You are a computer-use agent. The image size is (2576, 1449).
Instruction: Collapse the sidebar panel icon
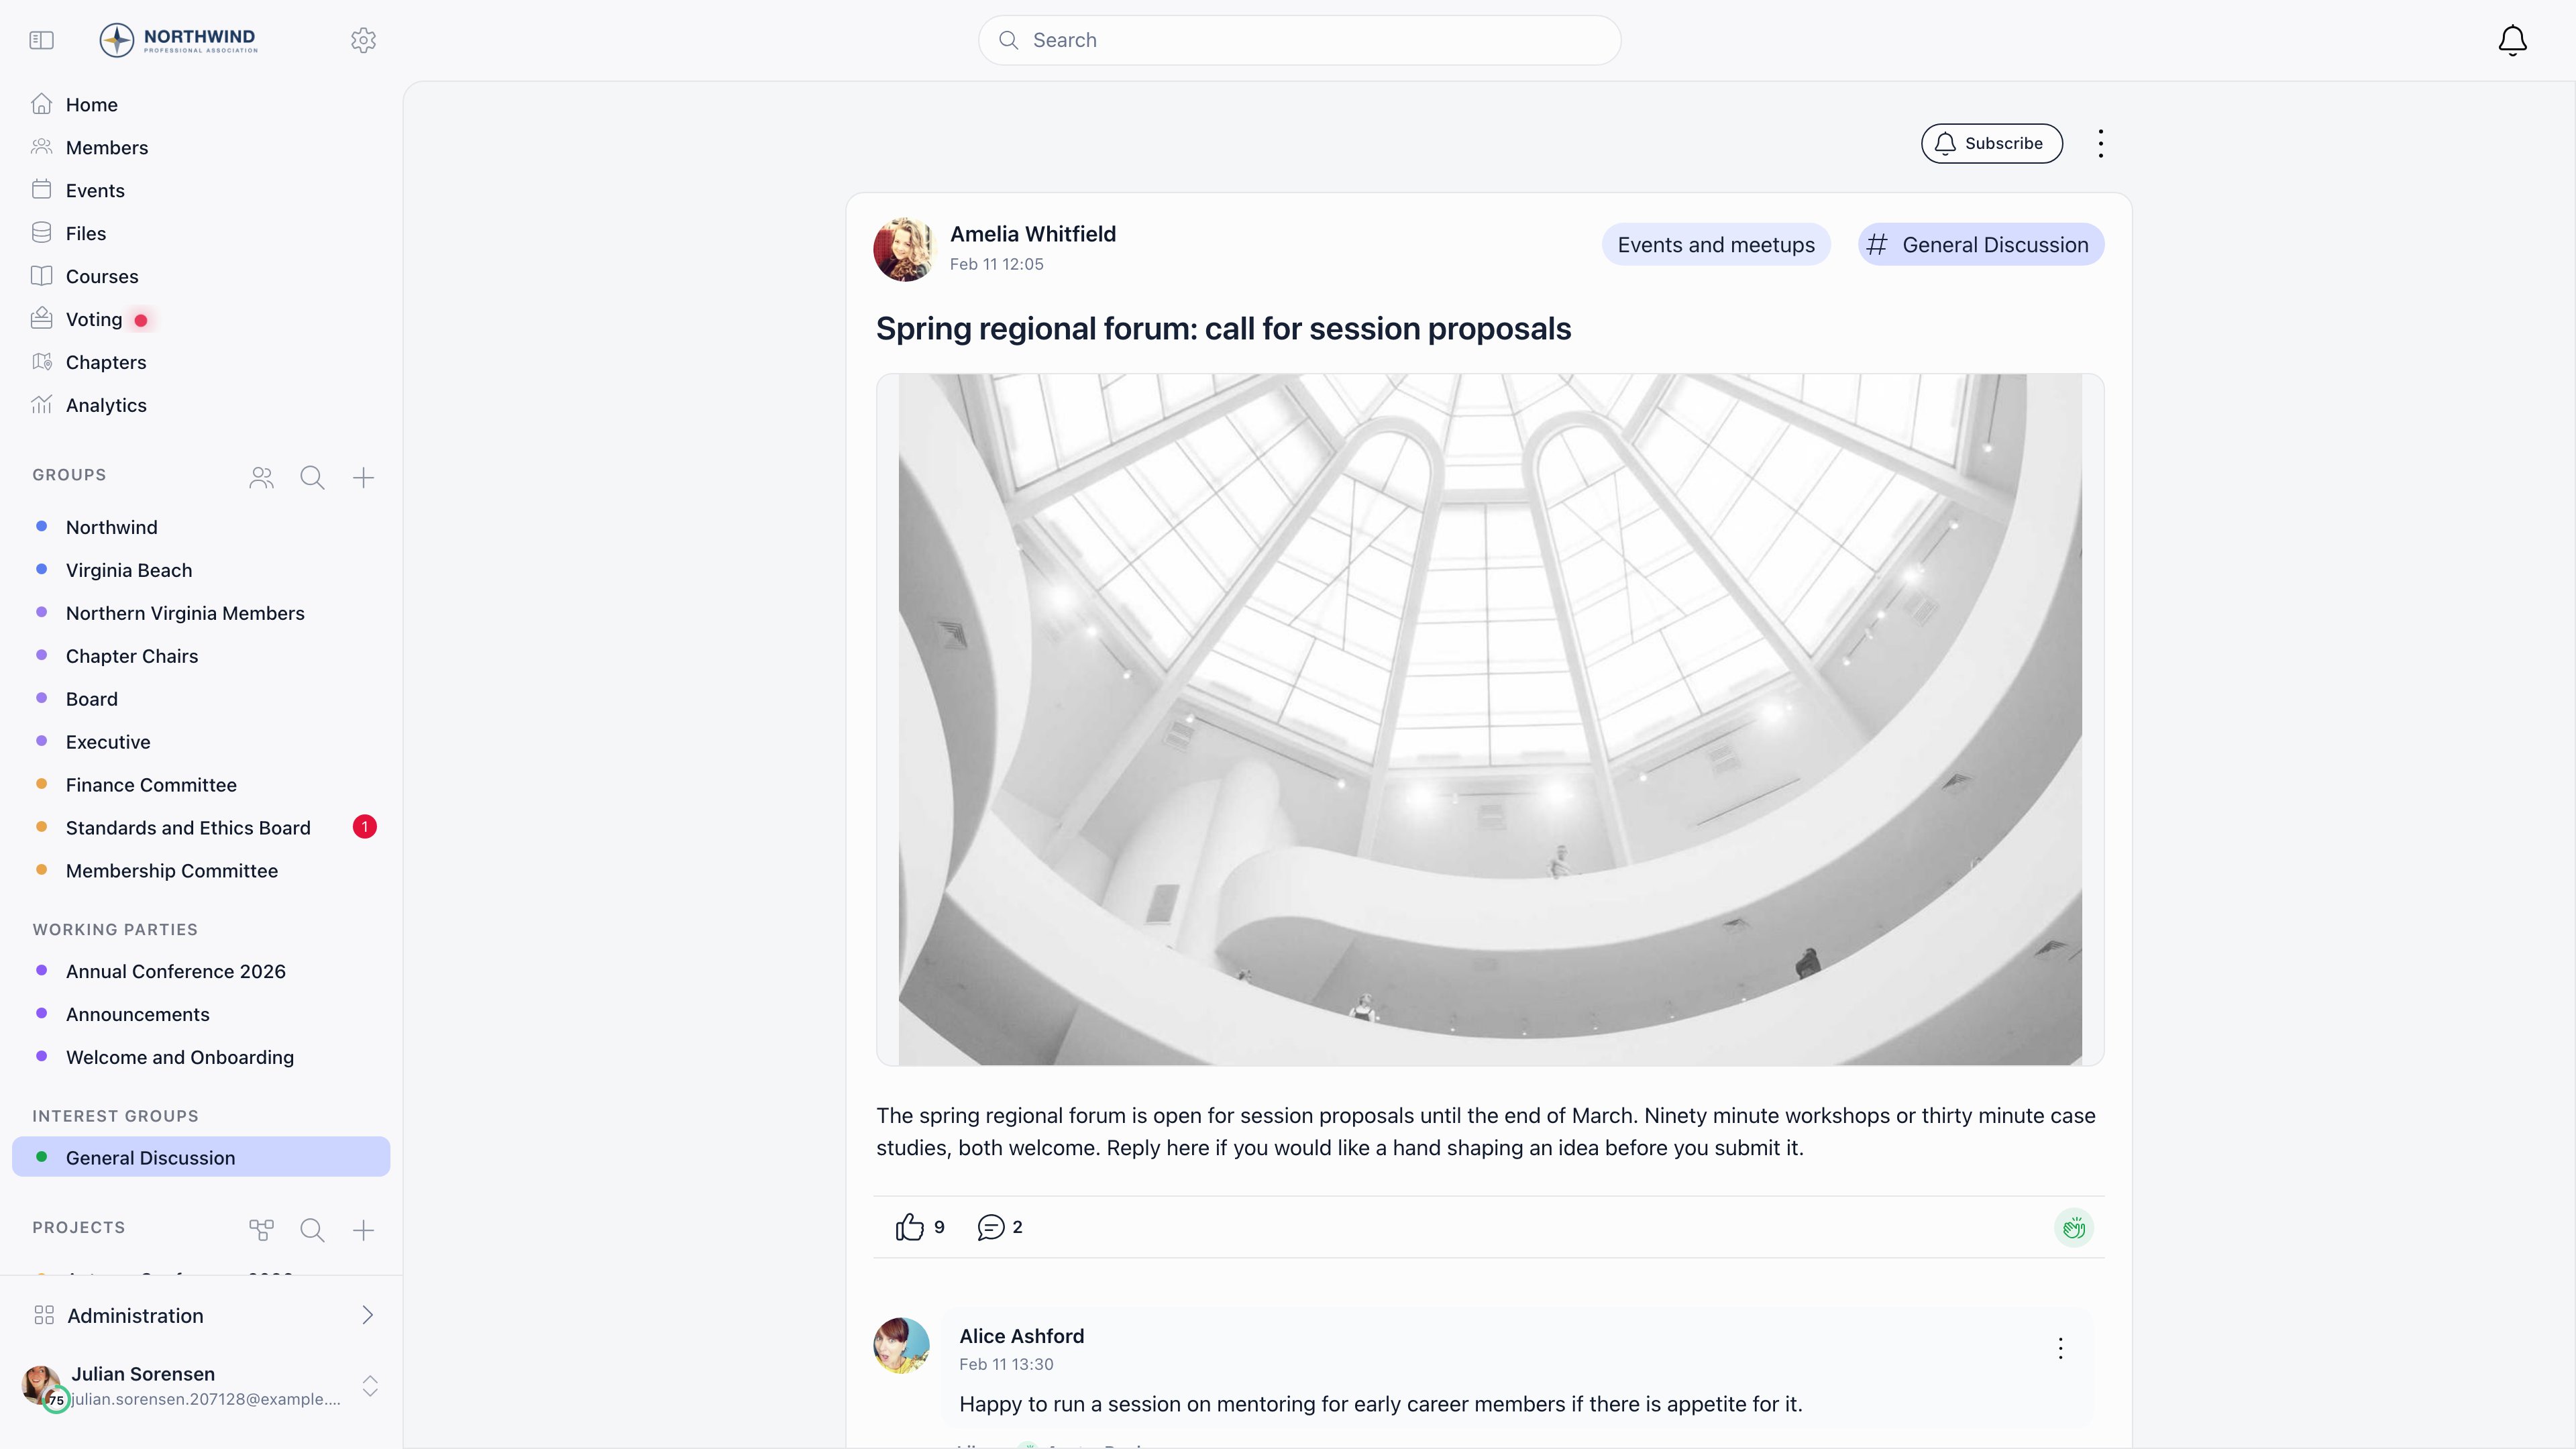(41, 40)
